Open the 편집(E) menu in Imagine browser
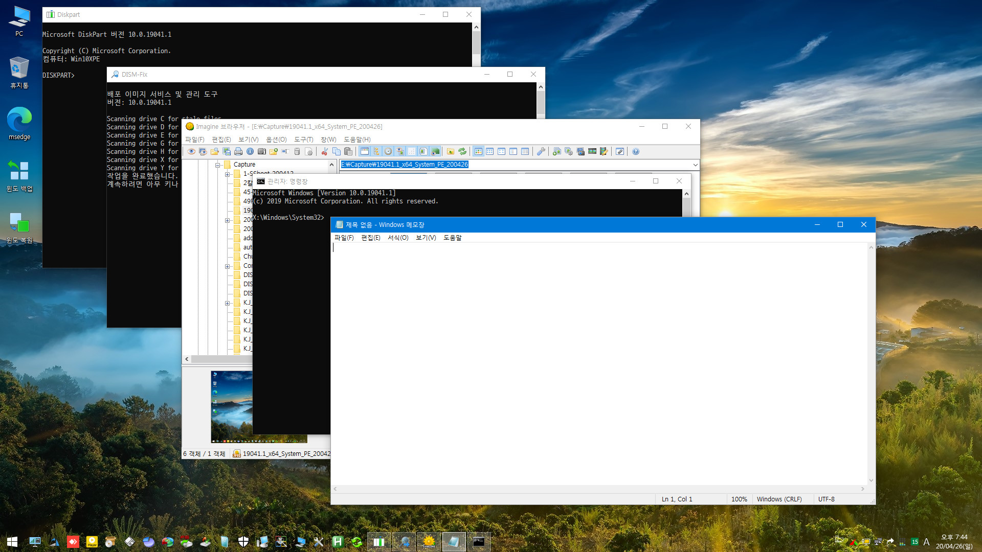Viewport: 982px width, 552px height. (221, 140)
